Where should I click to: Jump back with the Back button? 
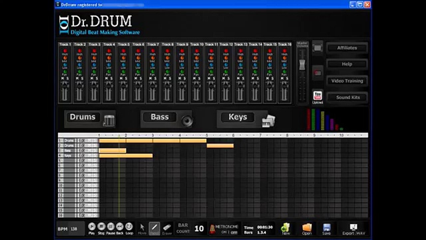[120, 227]
